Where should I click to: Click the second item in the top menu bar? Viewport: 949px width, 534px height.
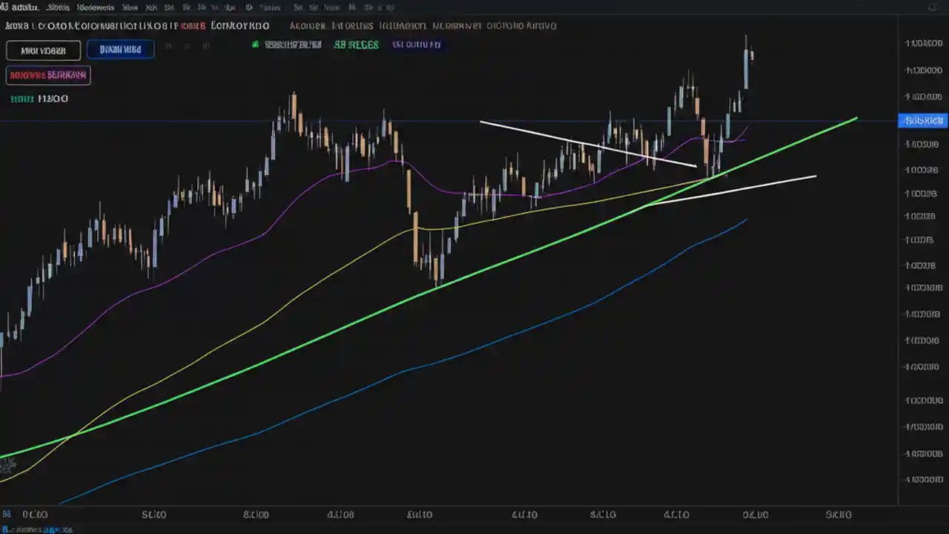(58, 7)
